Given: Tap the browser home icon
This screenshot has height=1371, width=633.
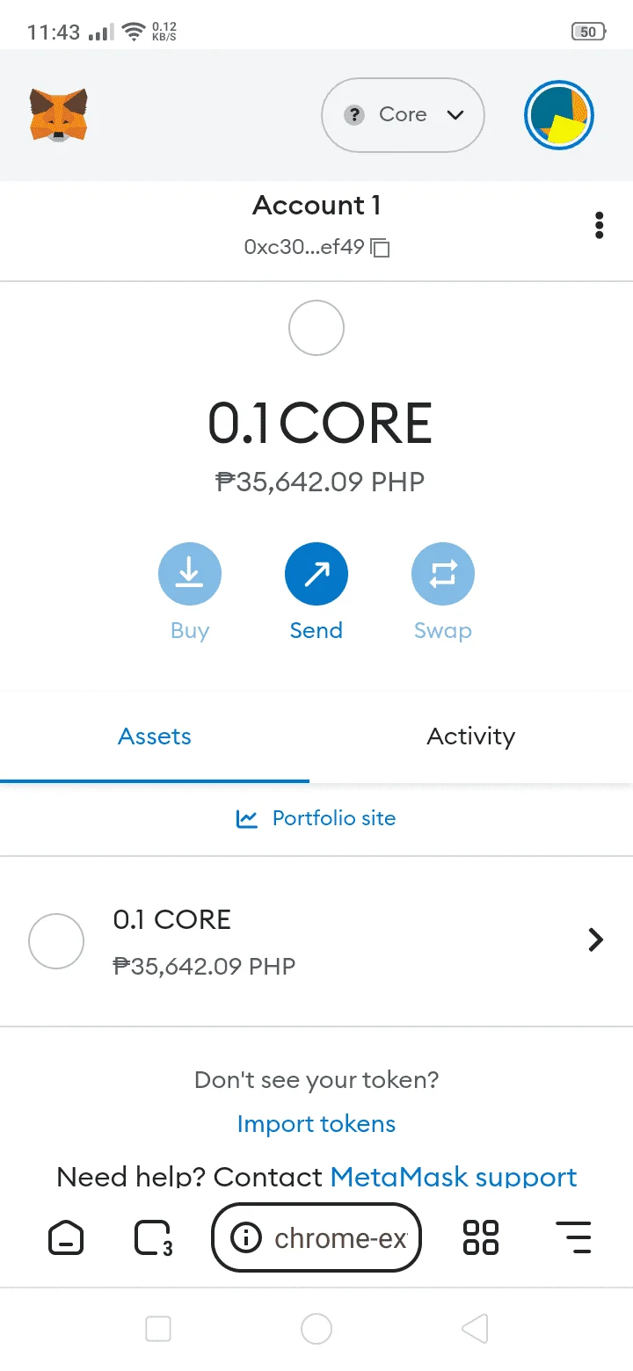Looking at the screenshot, I should (65, 1238).
